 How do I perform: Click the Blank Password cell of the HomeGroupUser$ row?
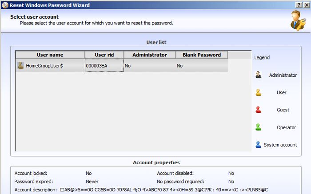pos(201,66)
